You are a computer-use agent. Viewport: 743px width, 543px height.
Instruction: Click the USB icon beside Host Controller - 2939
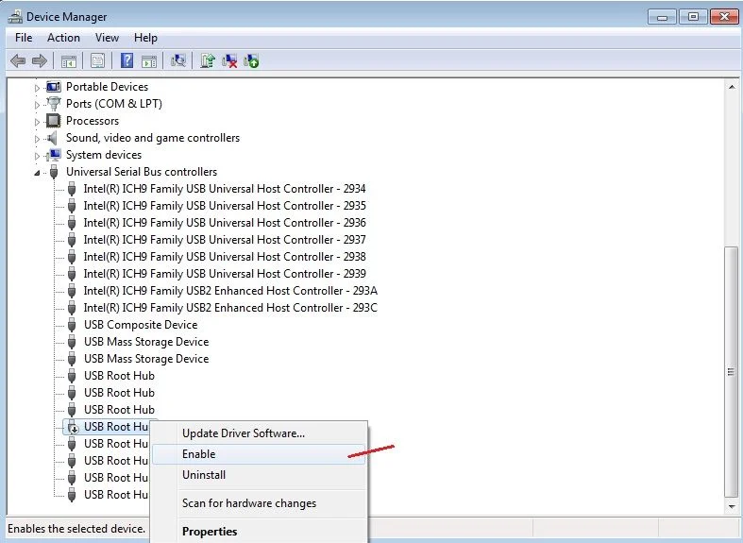(72, 274)
